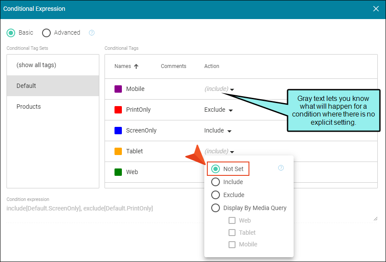This screenshot has height=262, width=386.
Task: Click help icon beside Not Set option
Action: click(281, 168)
